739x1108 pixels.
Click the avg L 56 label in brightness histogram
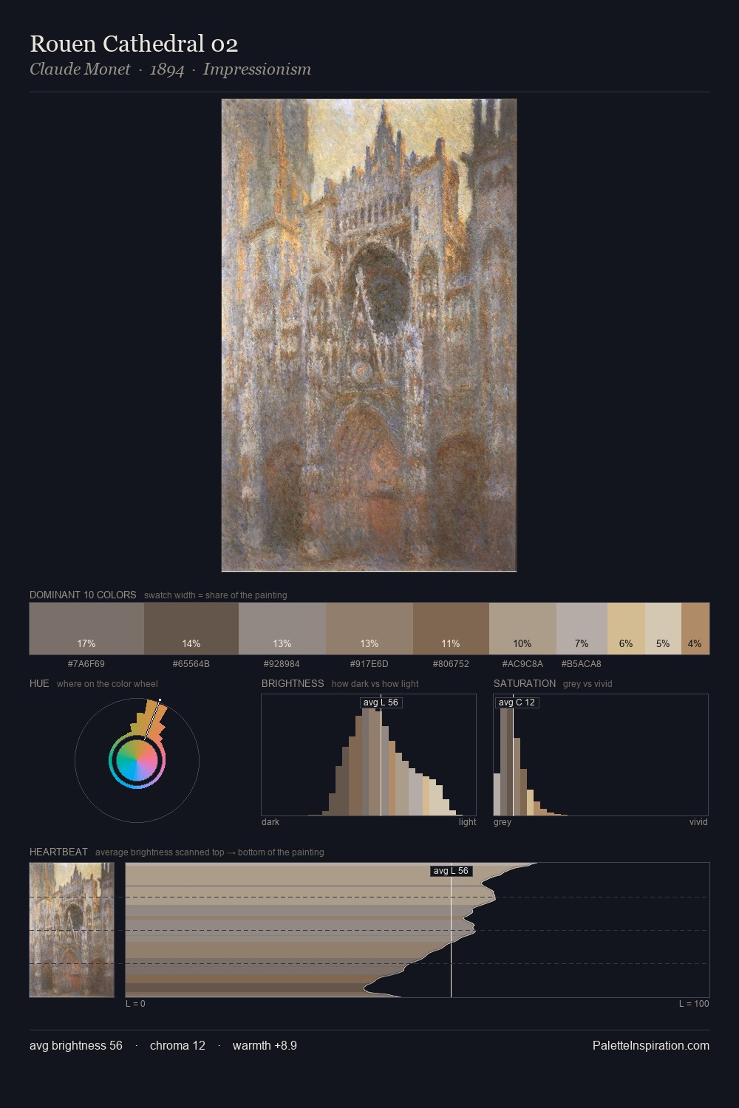coord(381,702)
